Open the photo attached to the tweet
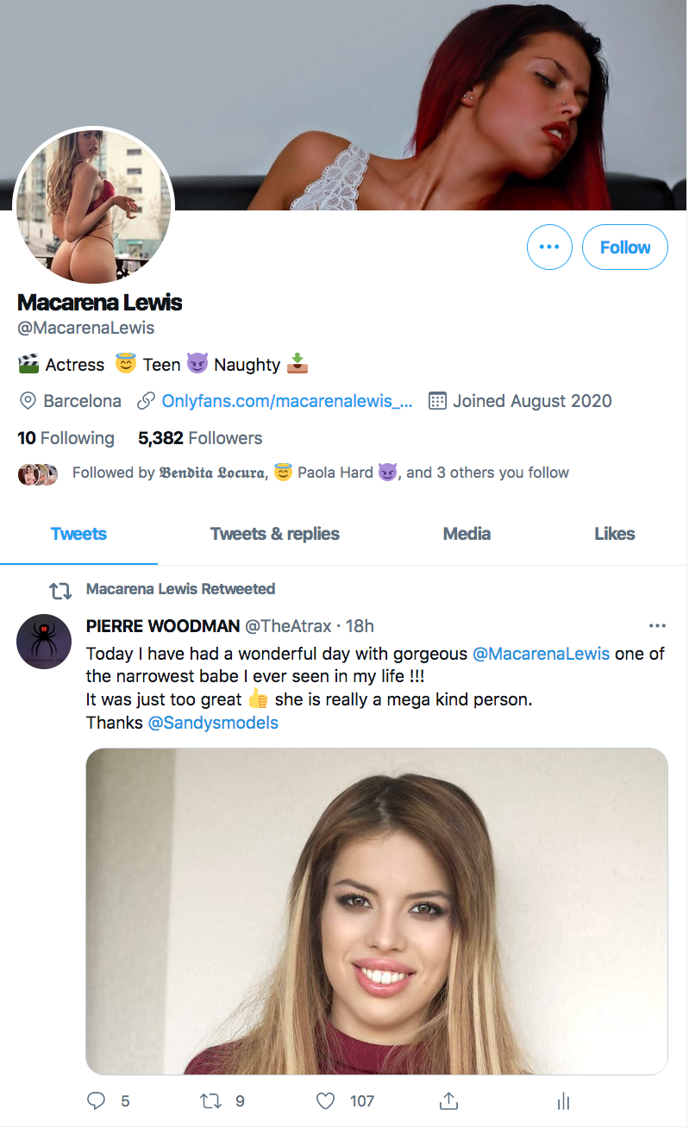This screenshot has height=1128, width=689. [377, 911]
